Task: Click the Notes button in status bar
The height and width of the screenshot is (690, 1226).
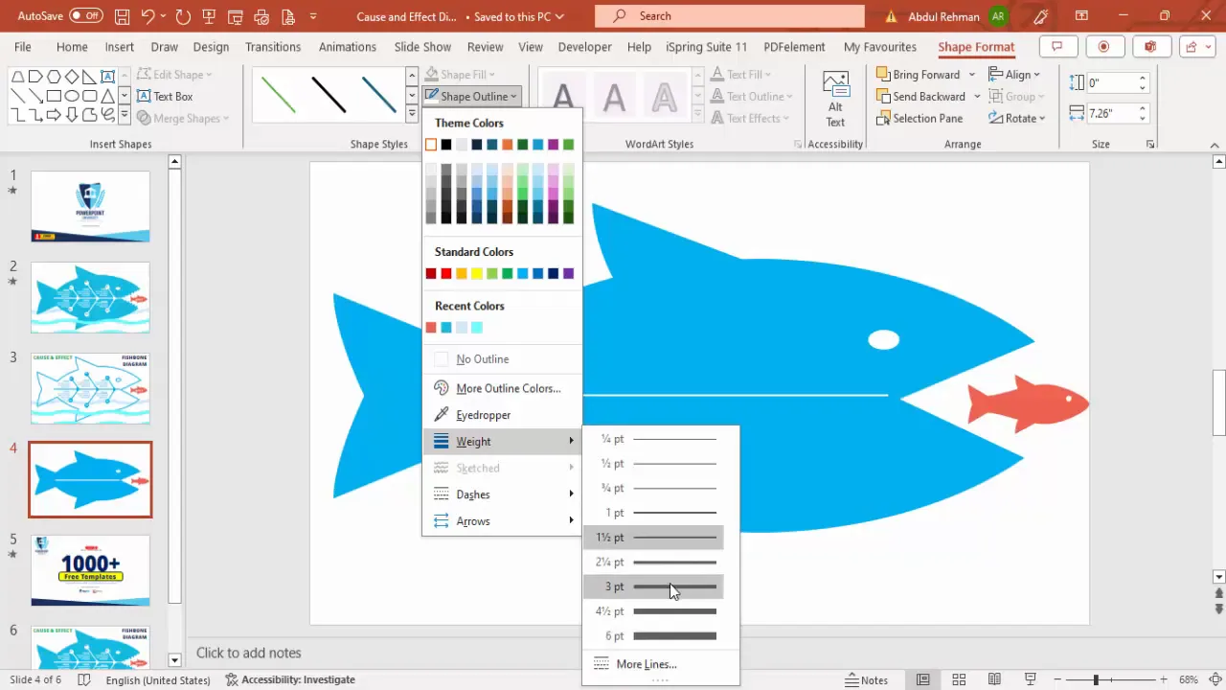Action: tap(867, 679)
